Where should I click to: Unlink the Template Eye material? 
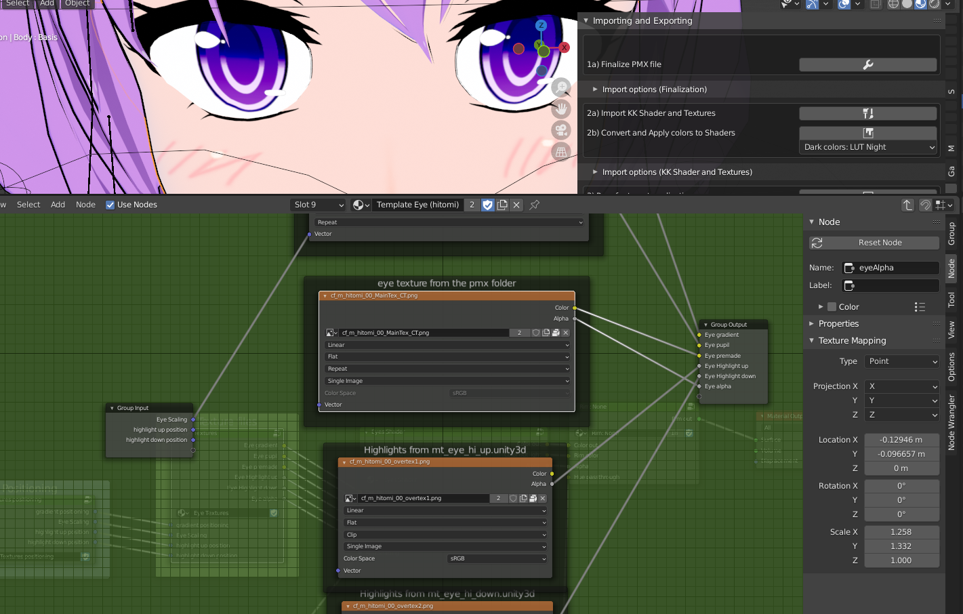coord(516,205)
